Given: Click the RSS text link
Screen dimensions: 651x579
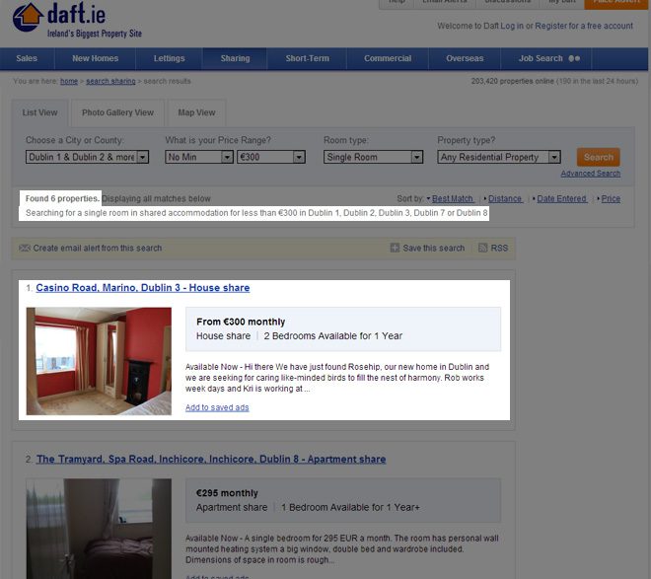Looking at the screenshot, I should coord(499,249).
